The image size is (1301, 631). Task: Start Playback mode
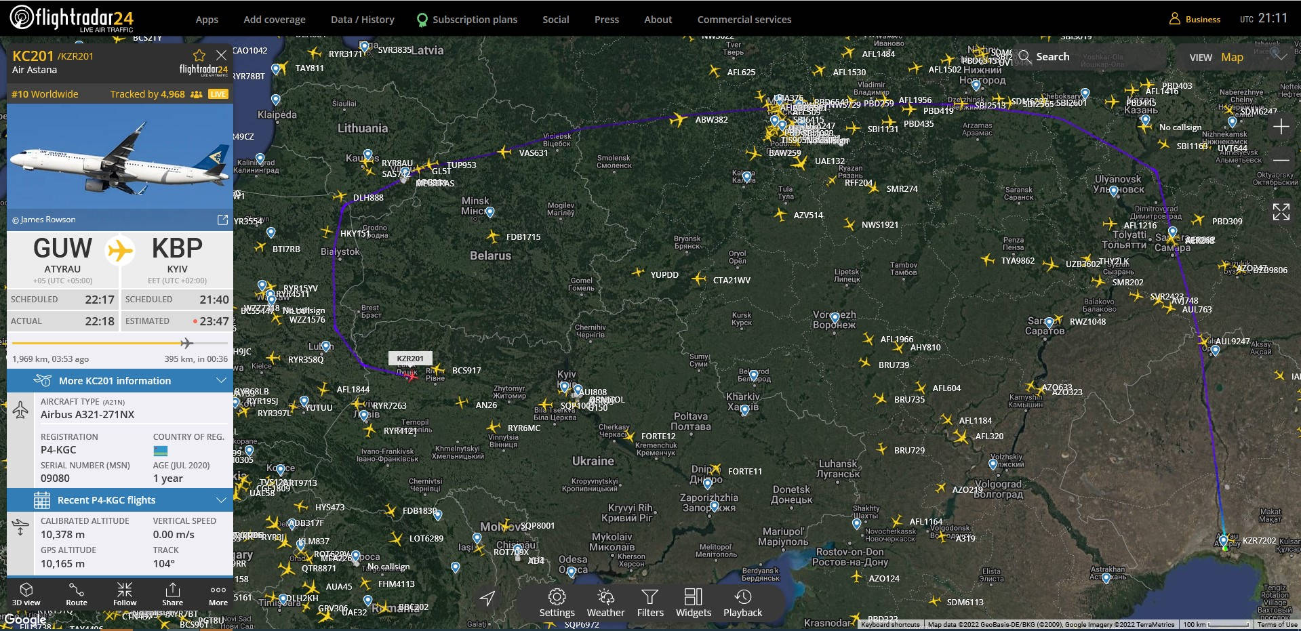pos(742,603)
